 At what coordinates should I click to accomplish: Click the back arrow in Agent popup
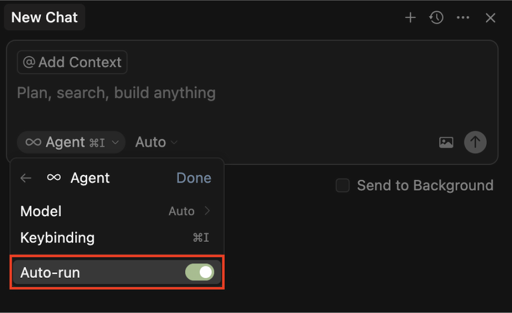click(x=26, y=178)
